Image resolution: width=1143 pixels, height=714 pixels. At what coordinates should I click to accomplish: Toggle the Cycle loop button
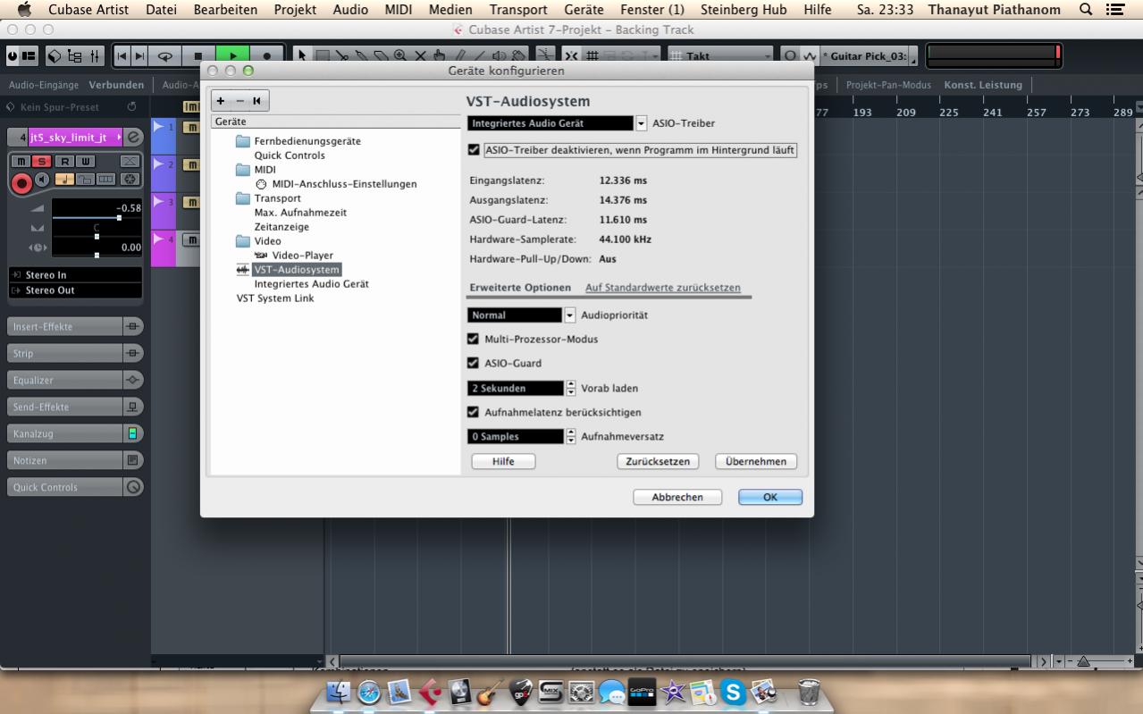166,55
